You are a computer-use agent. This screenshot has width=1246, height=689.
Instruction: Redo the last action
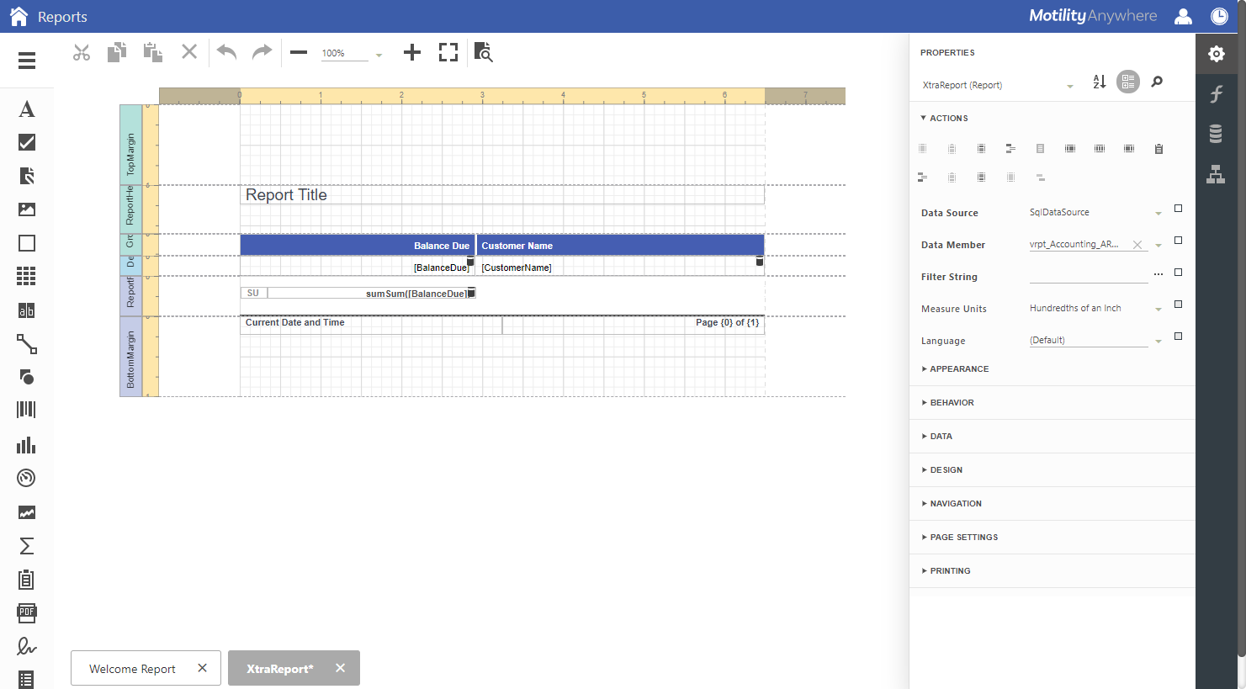262,52
